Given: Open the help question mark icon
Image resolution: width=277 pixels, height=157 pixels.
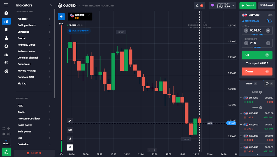Looking at the screenshot, I should (6, 13).
